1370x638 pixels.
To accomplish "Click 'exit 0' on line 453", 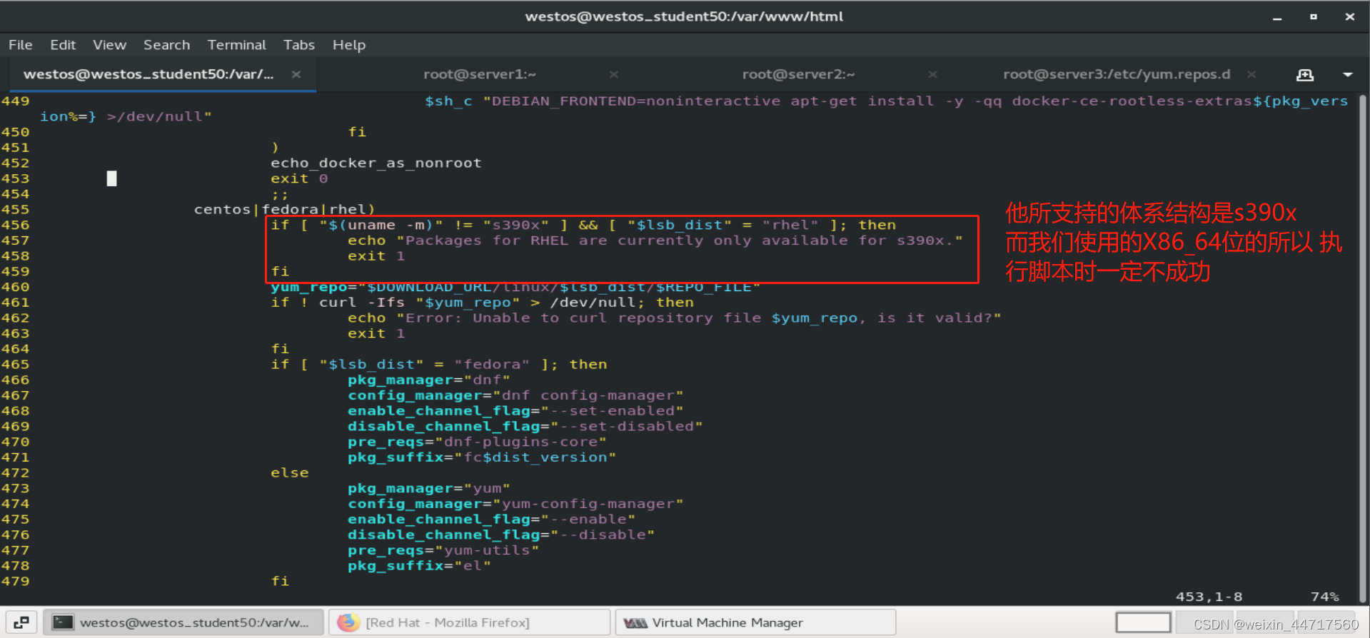I will coord(299,179).
